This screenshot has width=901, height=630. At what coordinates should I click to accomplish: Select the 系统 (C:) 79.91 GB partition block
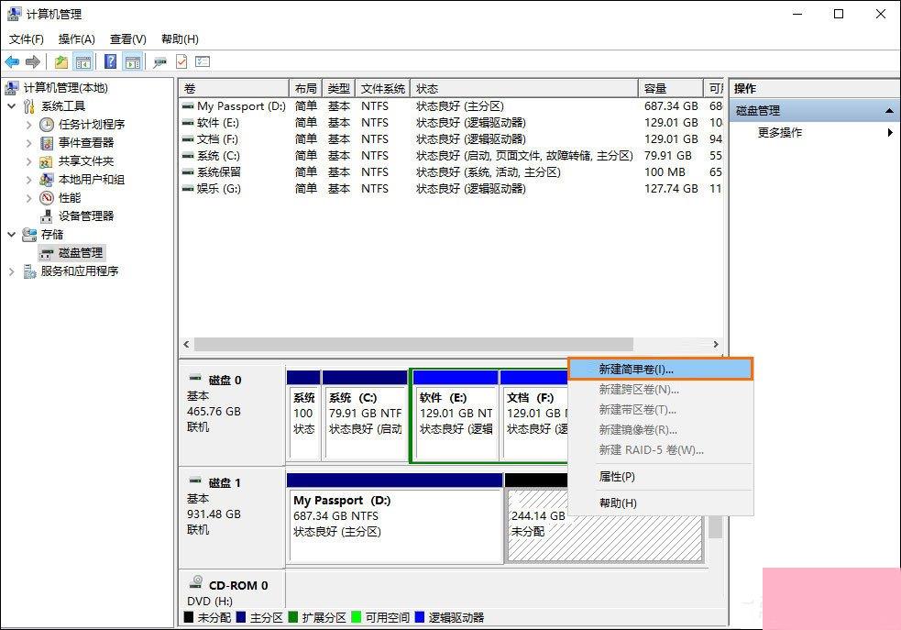tap(365, 415)
